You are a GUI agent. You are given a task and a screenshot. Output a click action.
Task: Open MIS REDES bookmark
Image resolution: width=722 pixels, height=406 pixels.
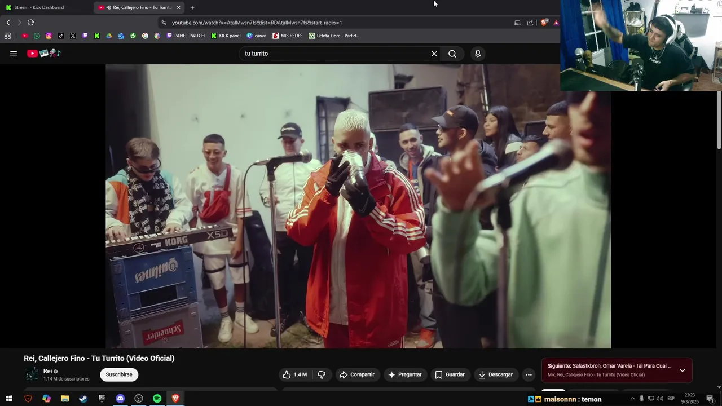tap(288, 36)
